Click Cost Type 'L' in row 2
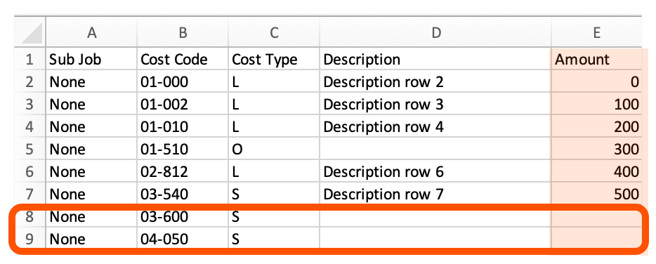 pyautogui.click(x=274, y=81)
